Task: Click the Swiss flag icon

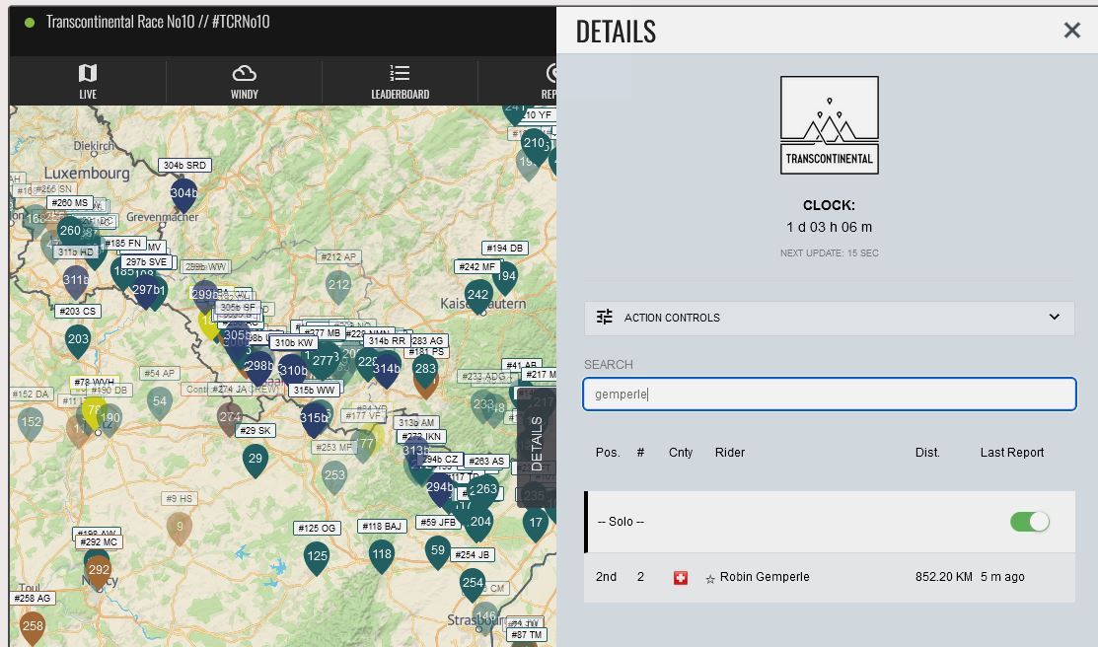Action: point(680,578)
